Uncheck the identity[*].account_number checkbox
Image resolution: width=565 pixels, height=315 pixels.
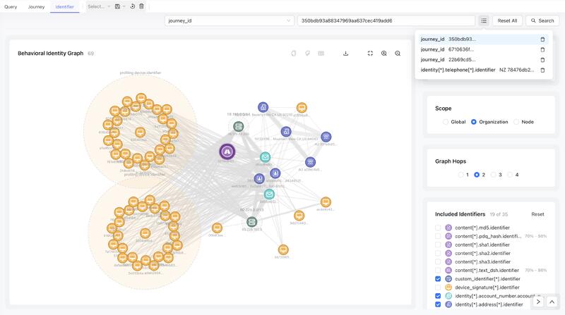(438, 296)
